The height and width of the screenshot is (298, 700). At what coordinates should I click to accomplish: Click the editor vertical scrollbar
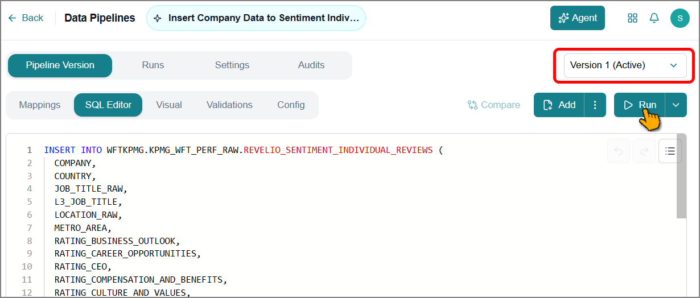pyautogui.click(x=681, y=177)
